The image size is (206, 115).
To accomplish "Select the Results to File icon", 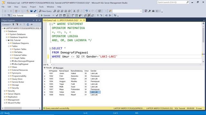I will pos(93,15).
